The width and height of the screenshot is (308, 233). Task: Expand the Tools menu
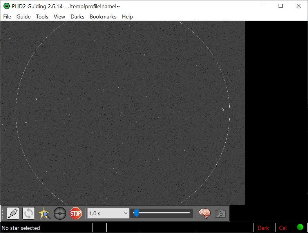[x=42, y=17]
